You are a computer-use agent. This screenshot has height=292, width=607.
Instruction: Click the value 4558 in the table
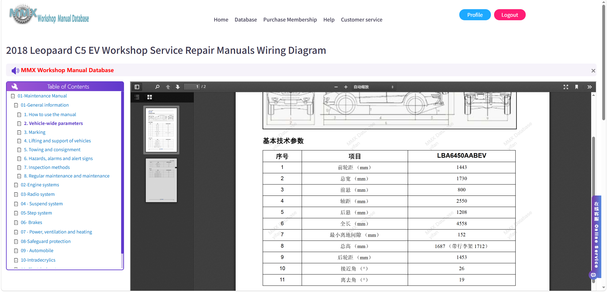(x=461, y=223)
